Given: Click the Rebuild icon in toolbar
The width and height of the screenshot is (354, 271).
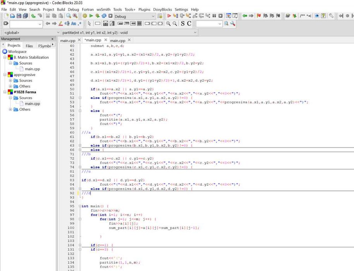Looking at the screenshot, I should [x=104, y=16].
